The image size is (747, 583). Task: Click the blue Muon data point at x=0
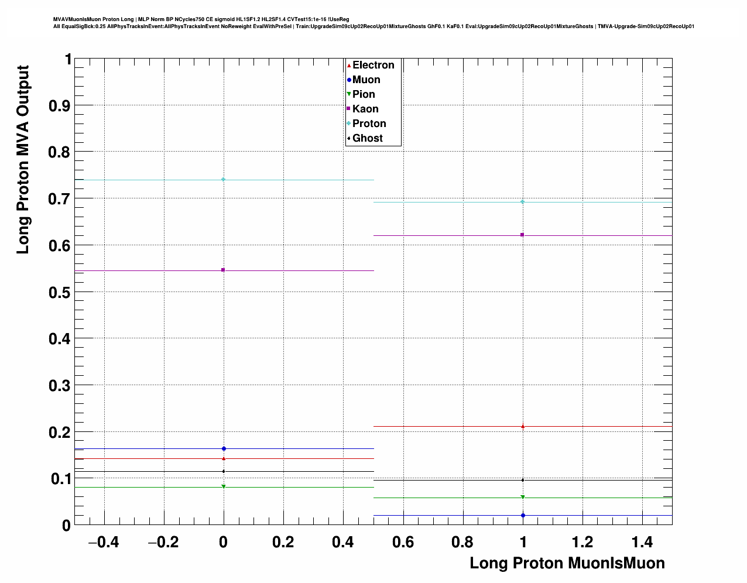224,449
